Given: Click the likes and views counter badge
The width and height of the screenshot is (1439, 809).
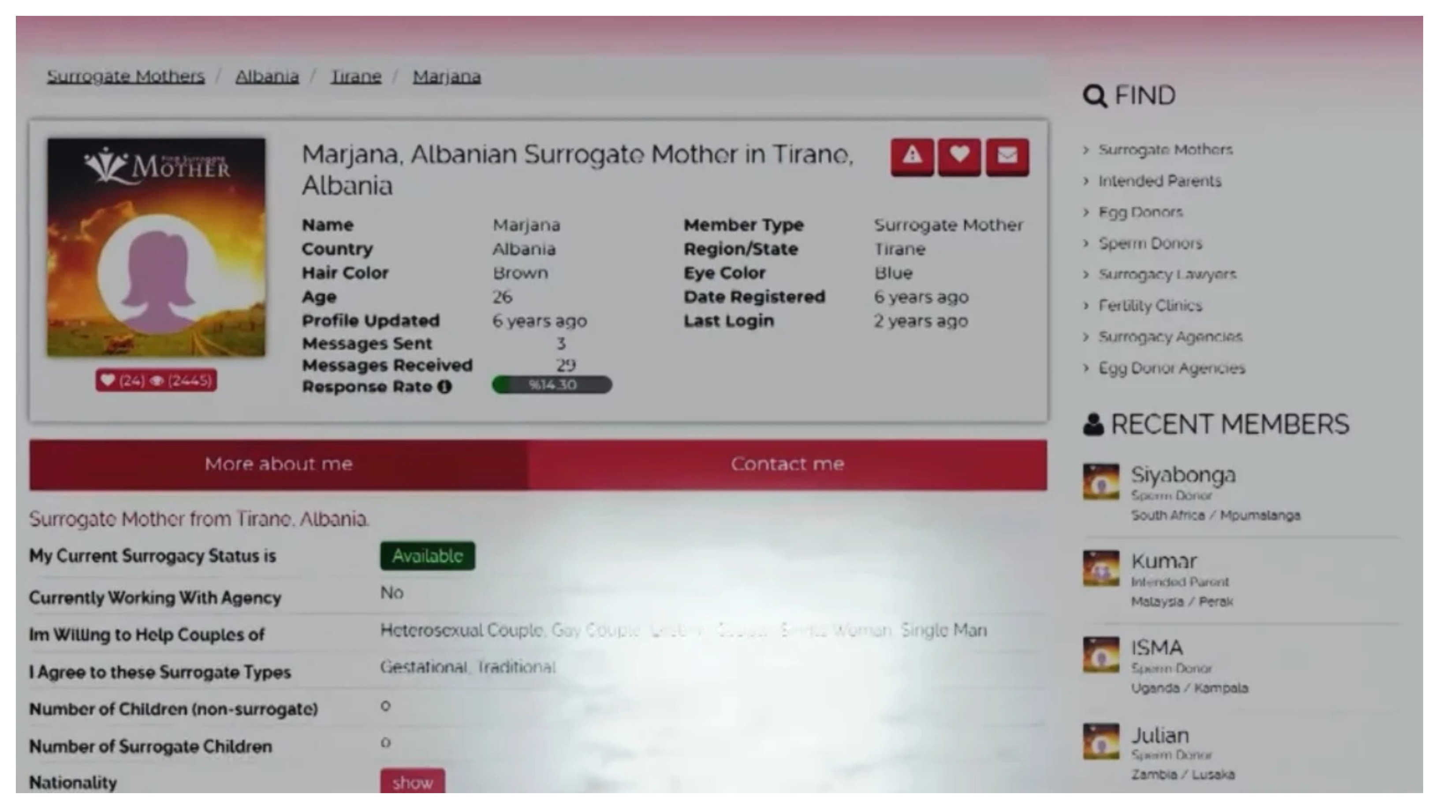Looking at the screenshot, I should (156, 381).
